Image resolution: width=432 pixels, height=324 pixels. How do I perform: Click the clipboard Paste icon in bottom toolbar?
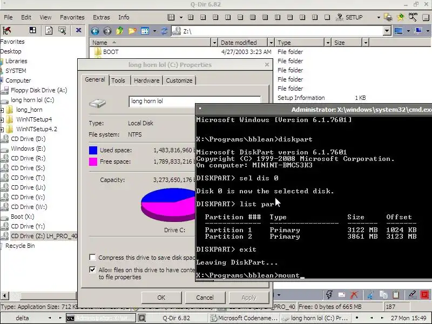(396, 295)
